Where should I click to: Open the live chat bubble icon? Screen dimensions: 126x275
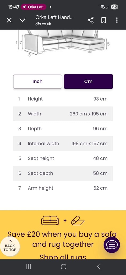[112, 245]
